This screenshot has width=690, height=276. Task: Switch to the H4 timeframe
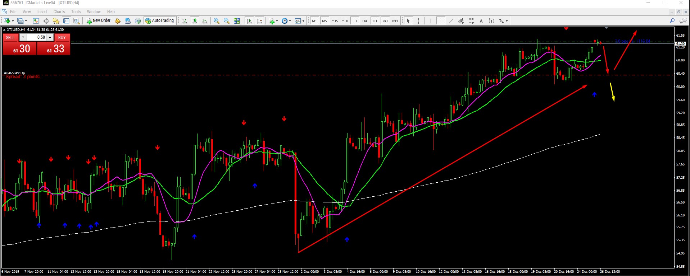(x=365, y=21)
